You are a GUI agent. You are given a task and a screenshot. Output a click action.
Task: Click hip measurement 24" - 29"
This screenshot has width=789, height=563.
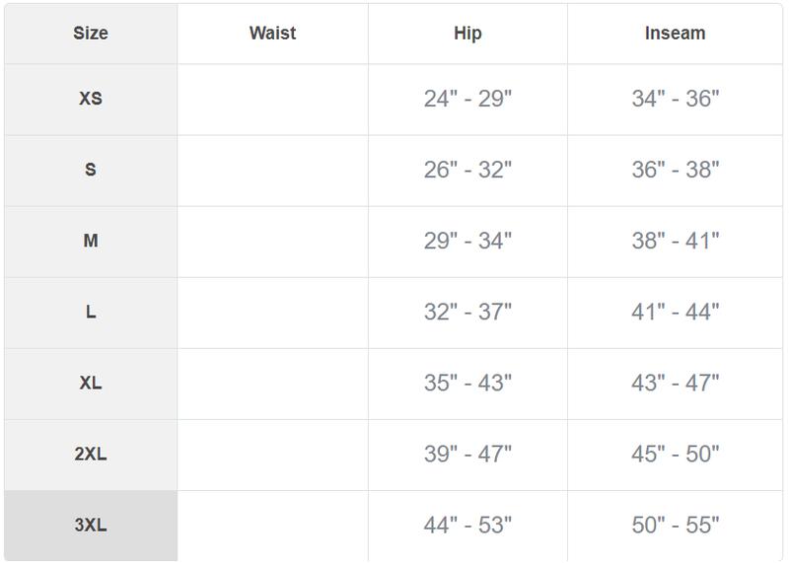pos(467,99)
